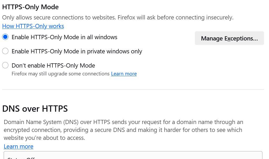Click "Firefox will ask before connecting insecurely" sentence

tap(175, 18)
